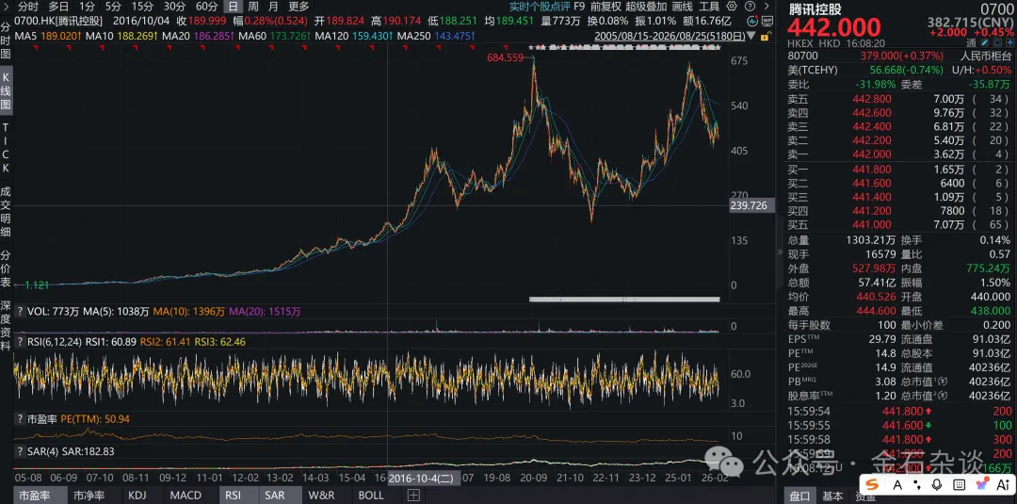The image size is (1017, 504).
Task: Switch to the 基本 tab at bottom
Action: pyautogui.click(x=832, y=496)
